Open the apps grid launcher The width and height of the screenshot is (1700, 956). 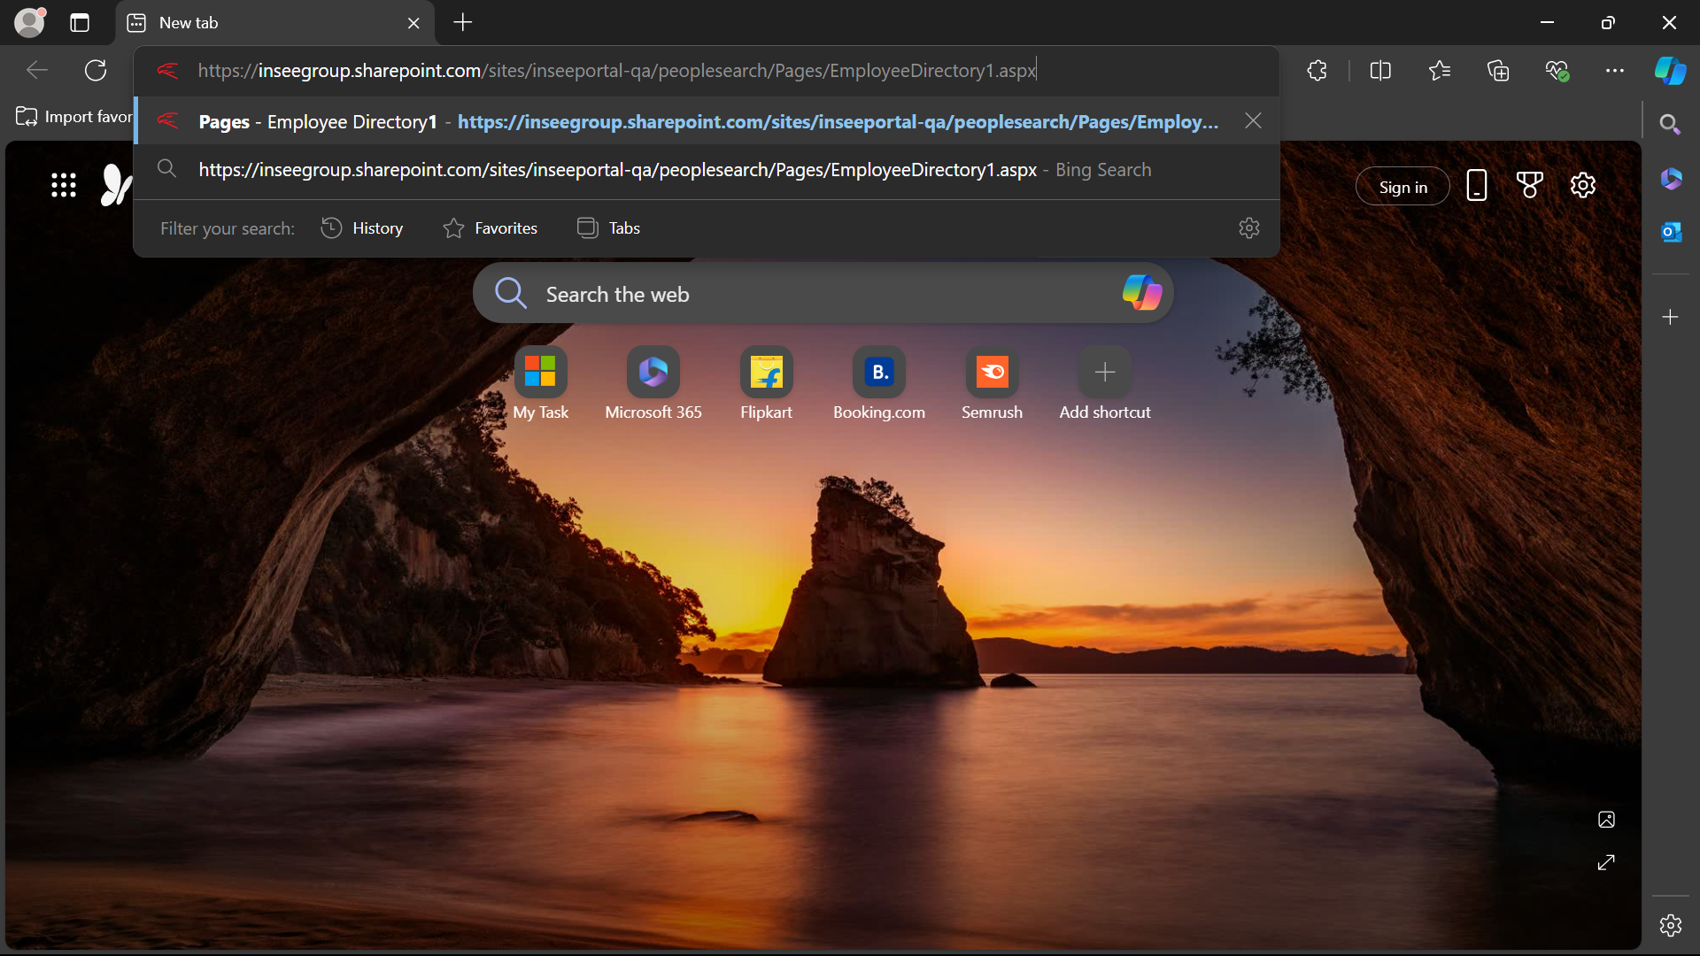click(64, 185)
